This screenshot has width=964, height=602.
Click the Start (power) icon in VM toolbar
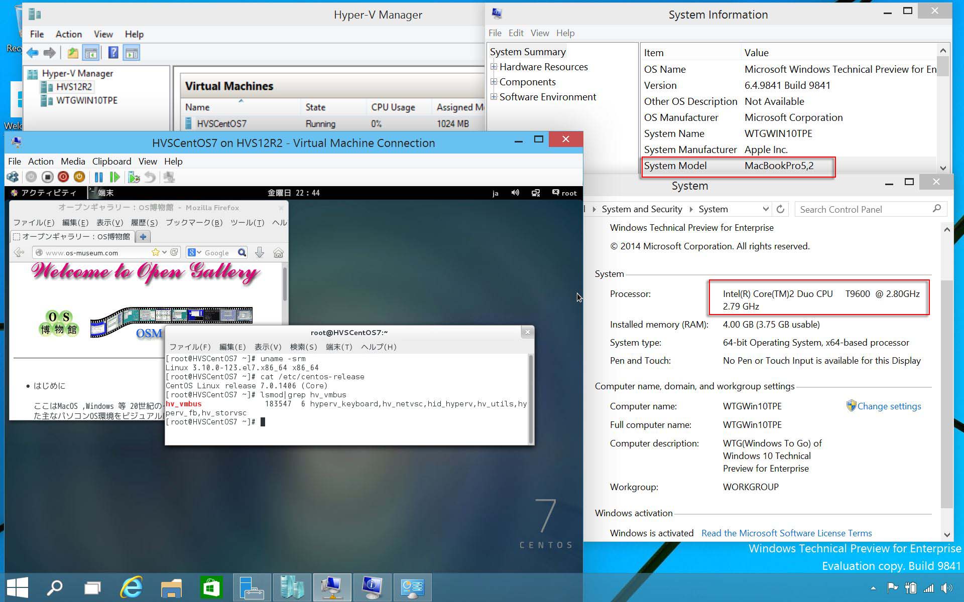point(31,177)
